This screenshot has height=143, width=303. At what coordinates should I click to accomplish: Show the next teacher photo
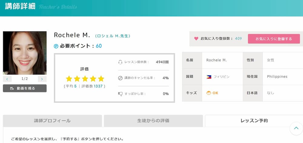tap(42, 79)
